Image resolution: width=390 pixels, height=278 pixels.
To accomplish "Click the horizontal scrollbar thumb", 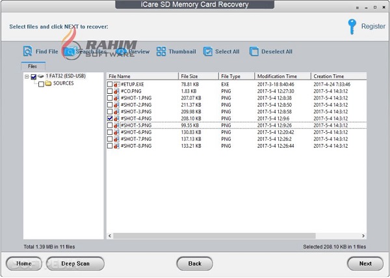I will pos(214,236).
